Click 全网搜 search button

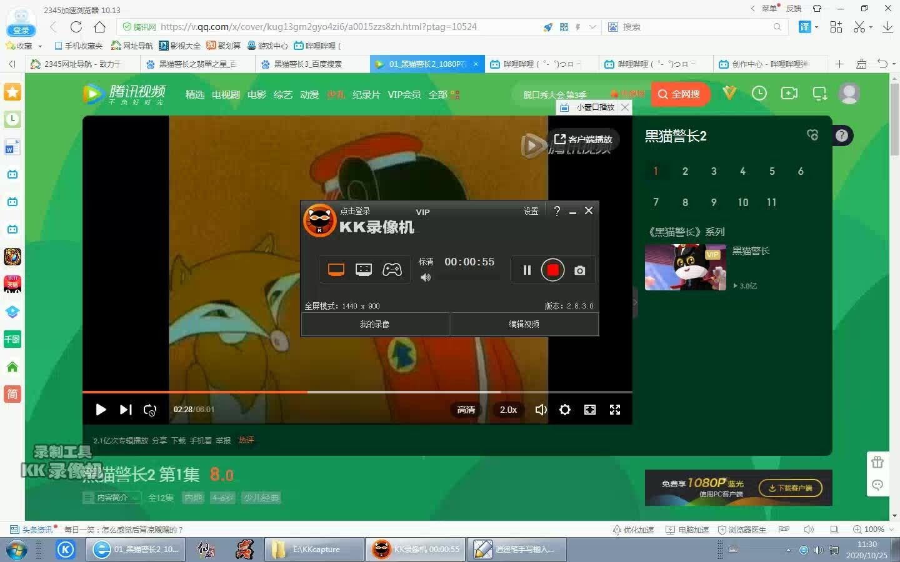point(679,94)
